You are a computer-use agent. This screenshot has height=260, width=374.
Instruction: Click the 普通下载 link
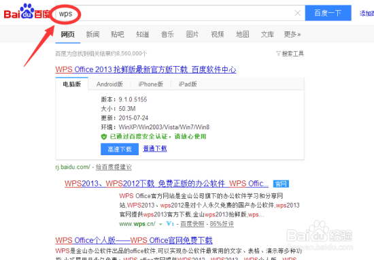pos(155,149)
